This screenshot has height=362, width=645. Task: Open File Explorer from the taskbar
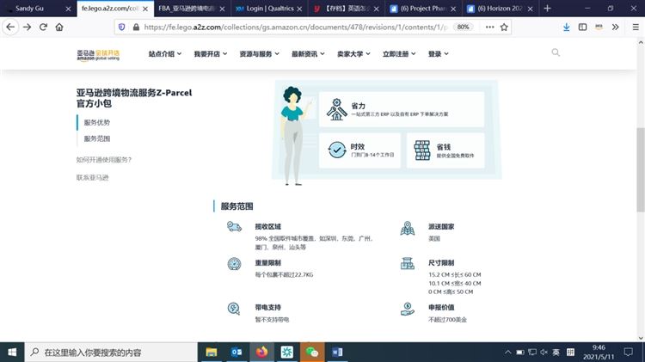tap(212, 353)
